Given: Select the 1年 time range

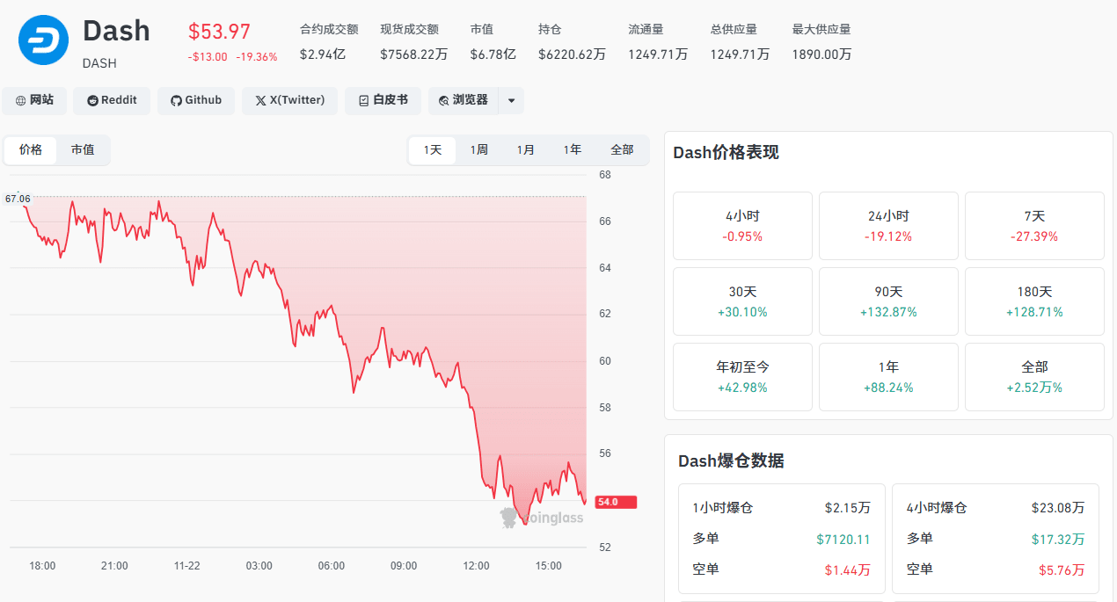Looking at the screenshot, I should coord(573,150).
